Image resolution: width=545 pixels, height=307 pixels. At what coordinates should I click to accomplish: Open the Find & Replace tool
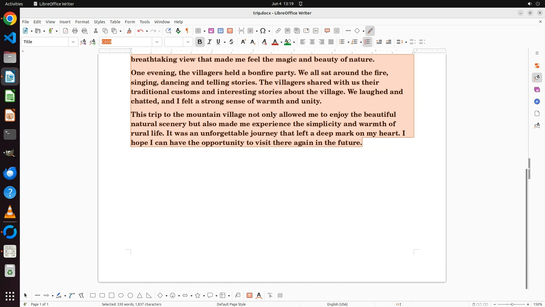pyautogui.click(x=168, y=31)
